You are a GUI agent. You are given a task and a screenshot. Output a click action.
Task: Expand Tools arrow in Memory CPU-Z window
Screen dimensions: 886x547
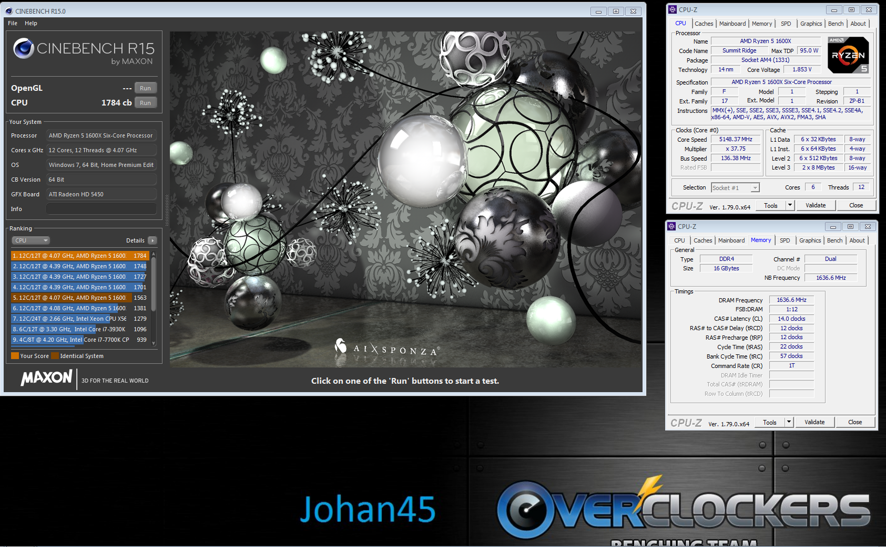789,422
